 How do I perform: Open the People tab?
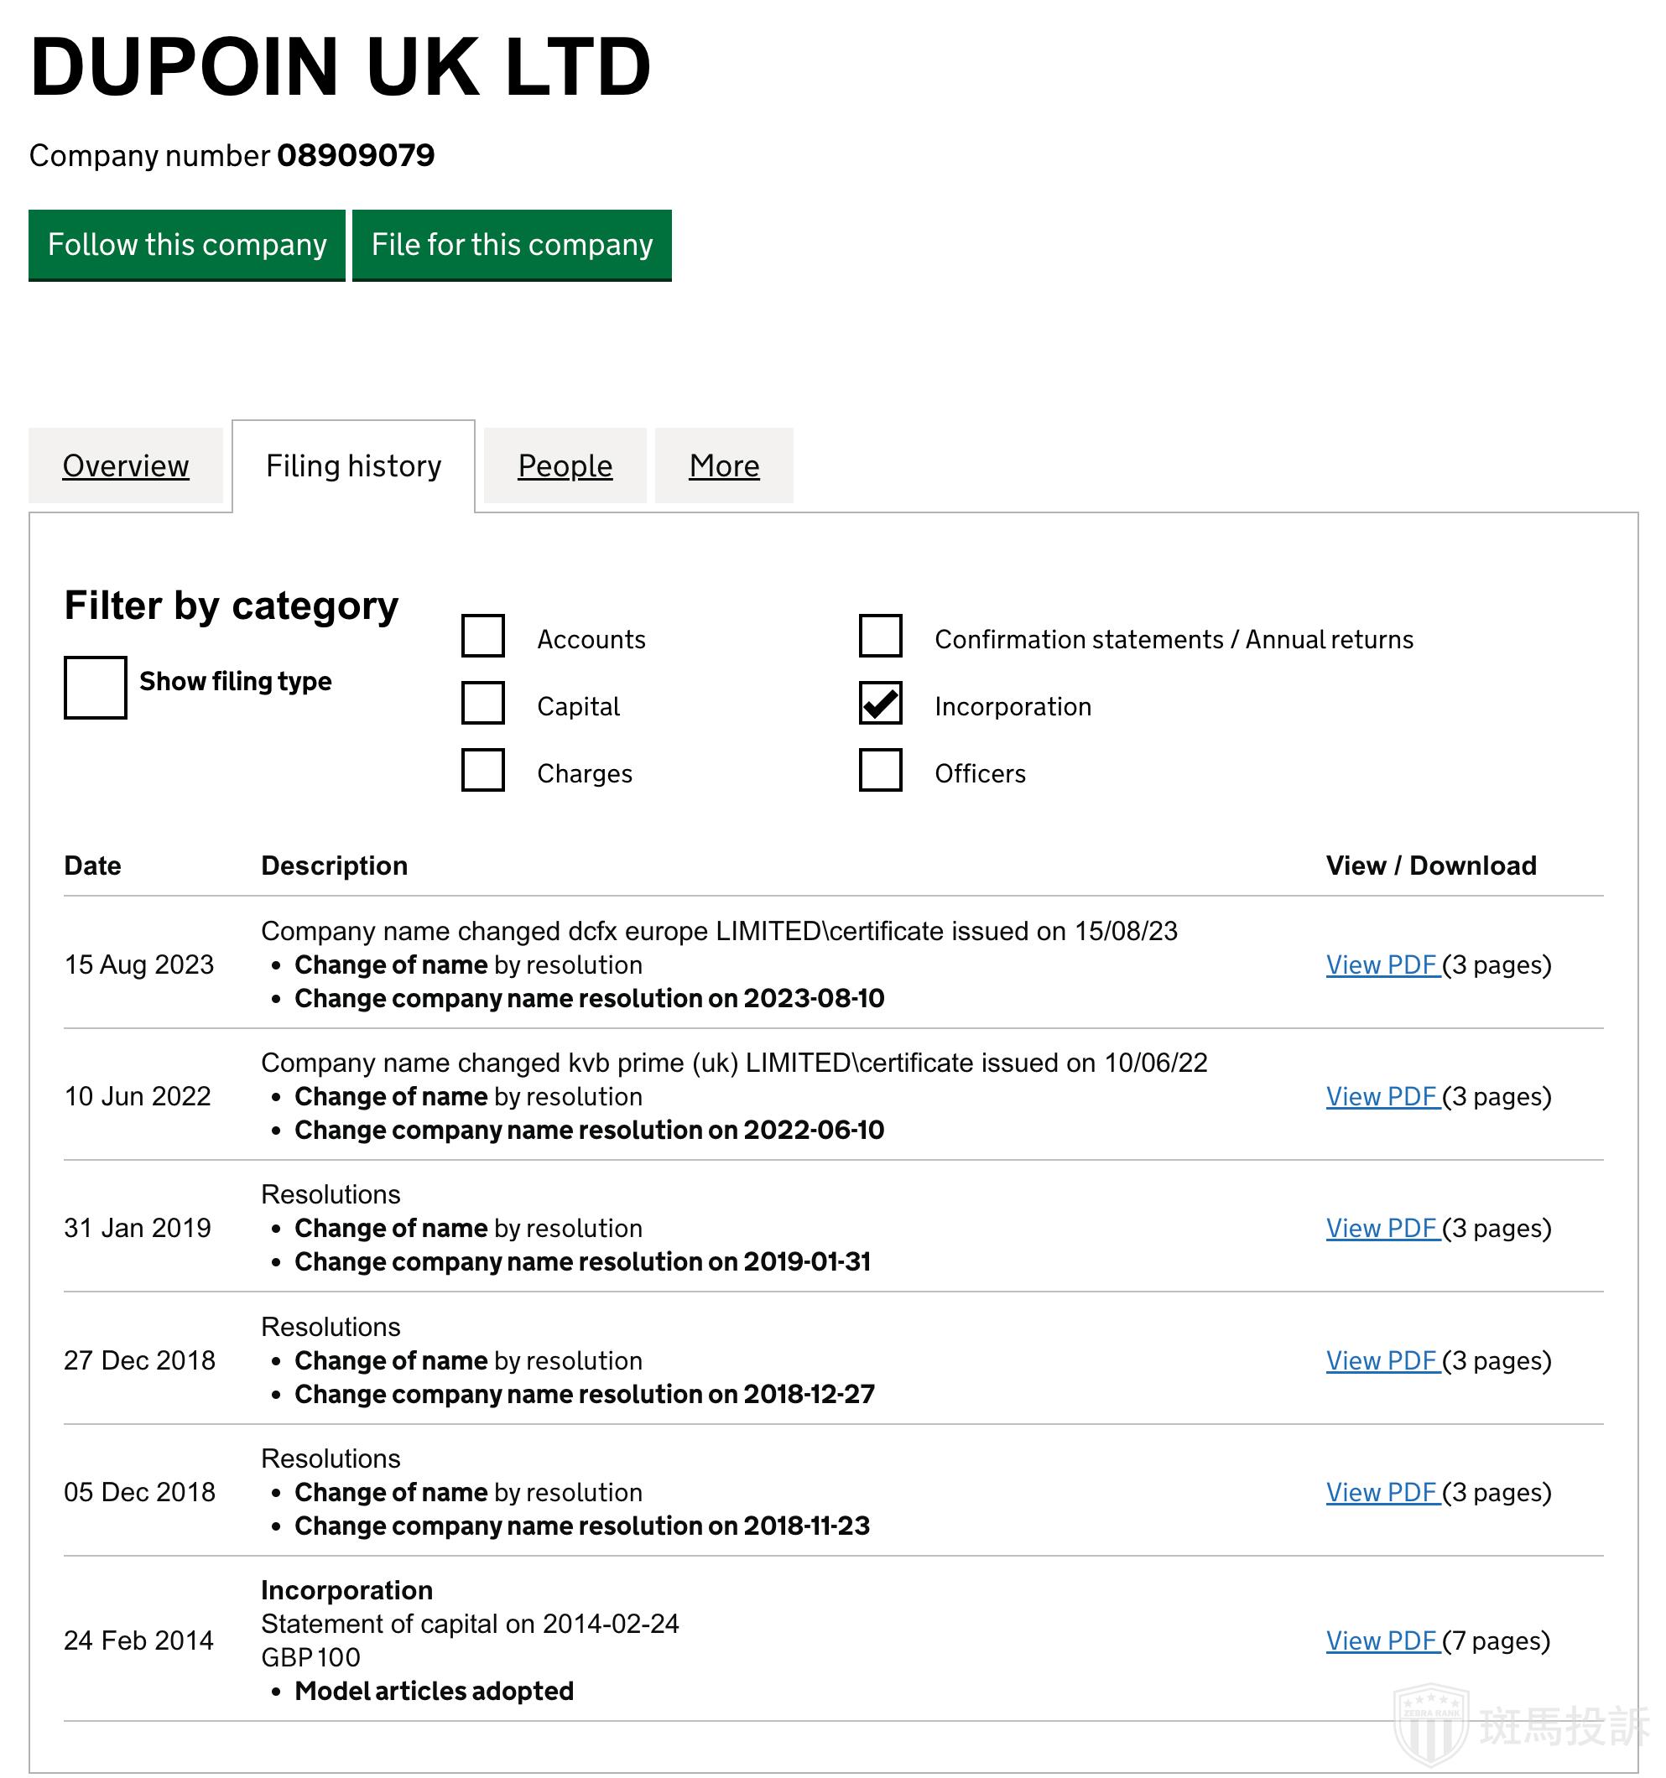click(x=565, y=466)
